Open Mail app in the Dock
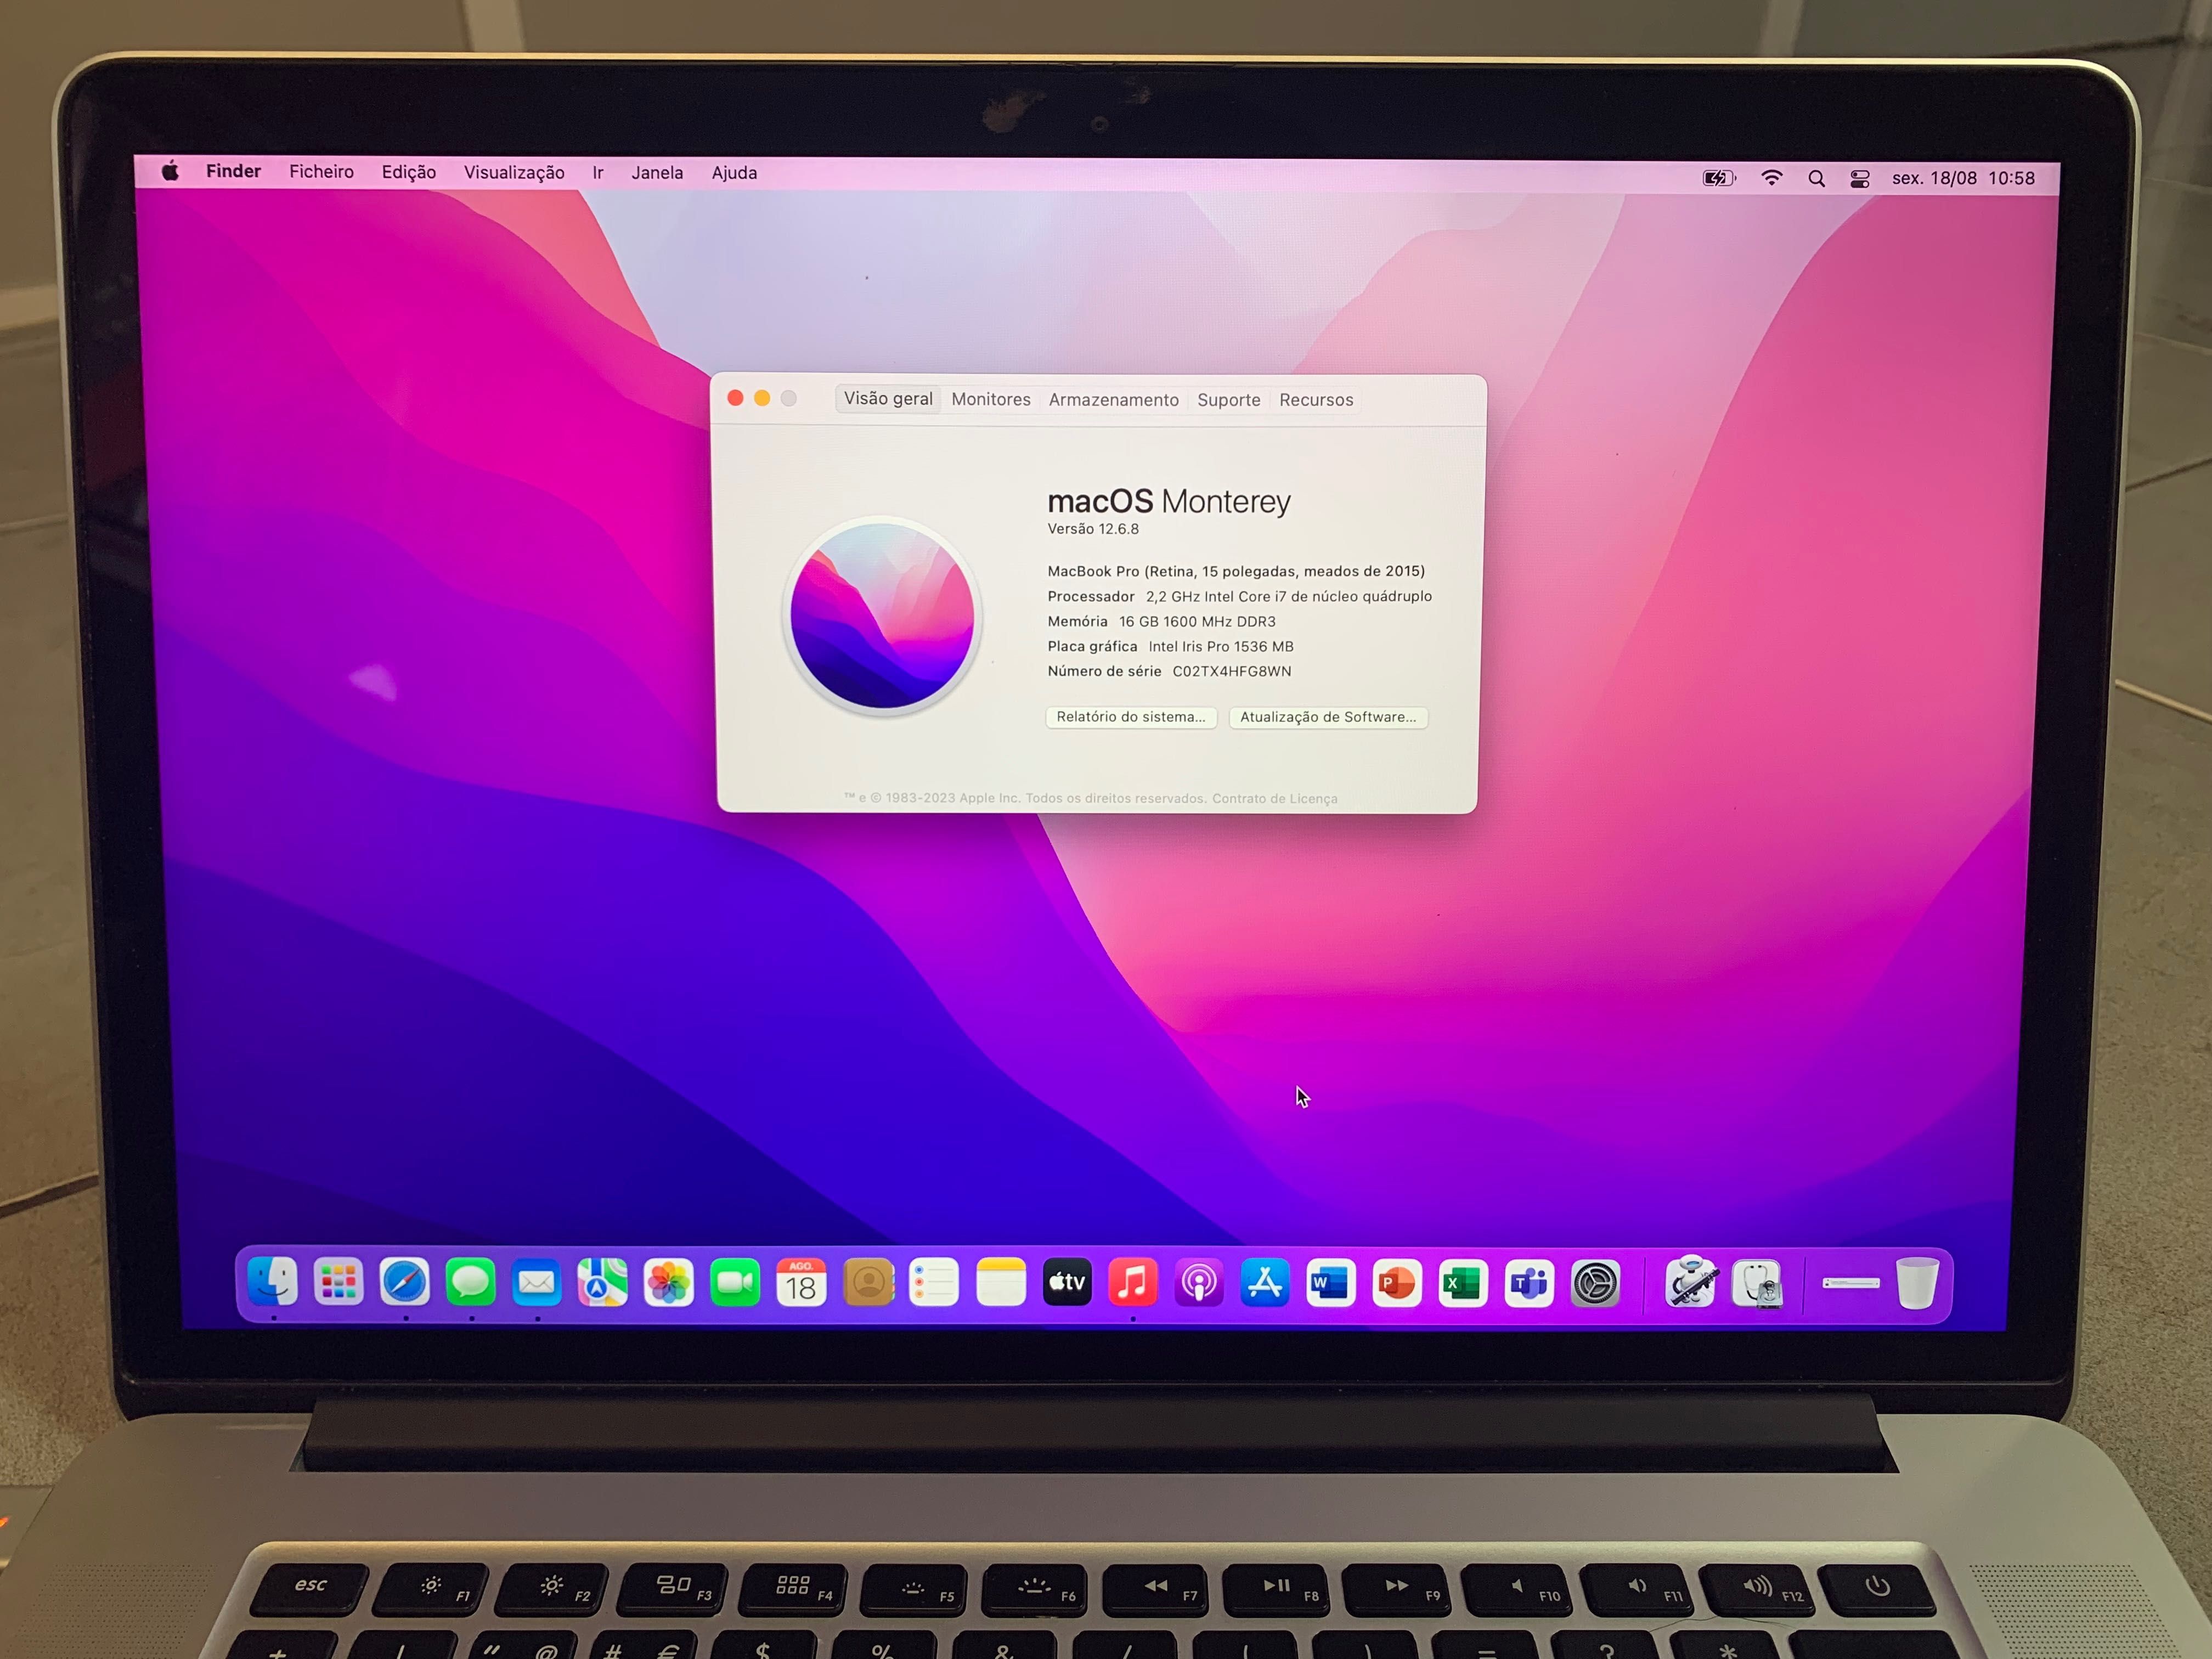Viewport: 2212px width, 1659px height. pos(536,1282)
